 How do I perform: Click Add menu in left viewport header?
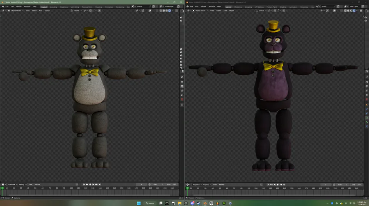tap(41, 11)
